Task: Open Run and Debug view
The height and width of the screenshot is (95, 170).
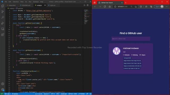Action: pos(3,23)
